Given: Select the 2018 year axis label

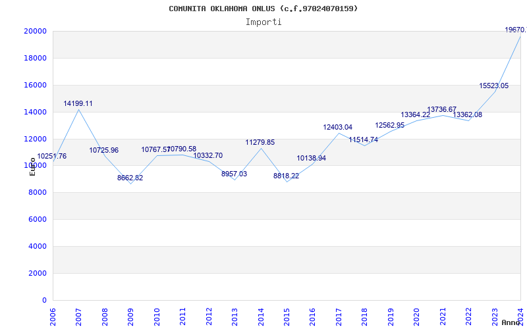Looking at the screenshot, I should point(365,317).
